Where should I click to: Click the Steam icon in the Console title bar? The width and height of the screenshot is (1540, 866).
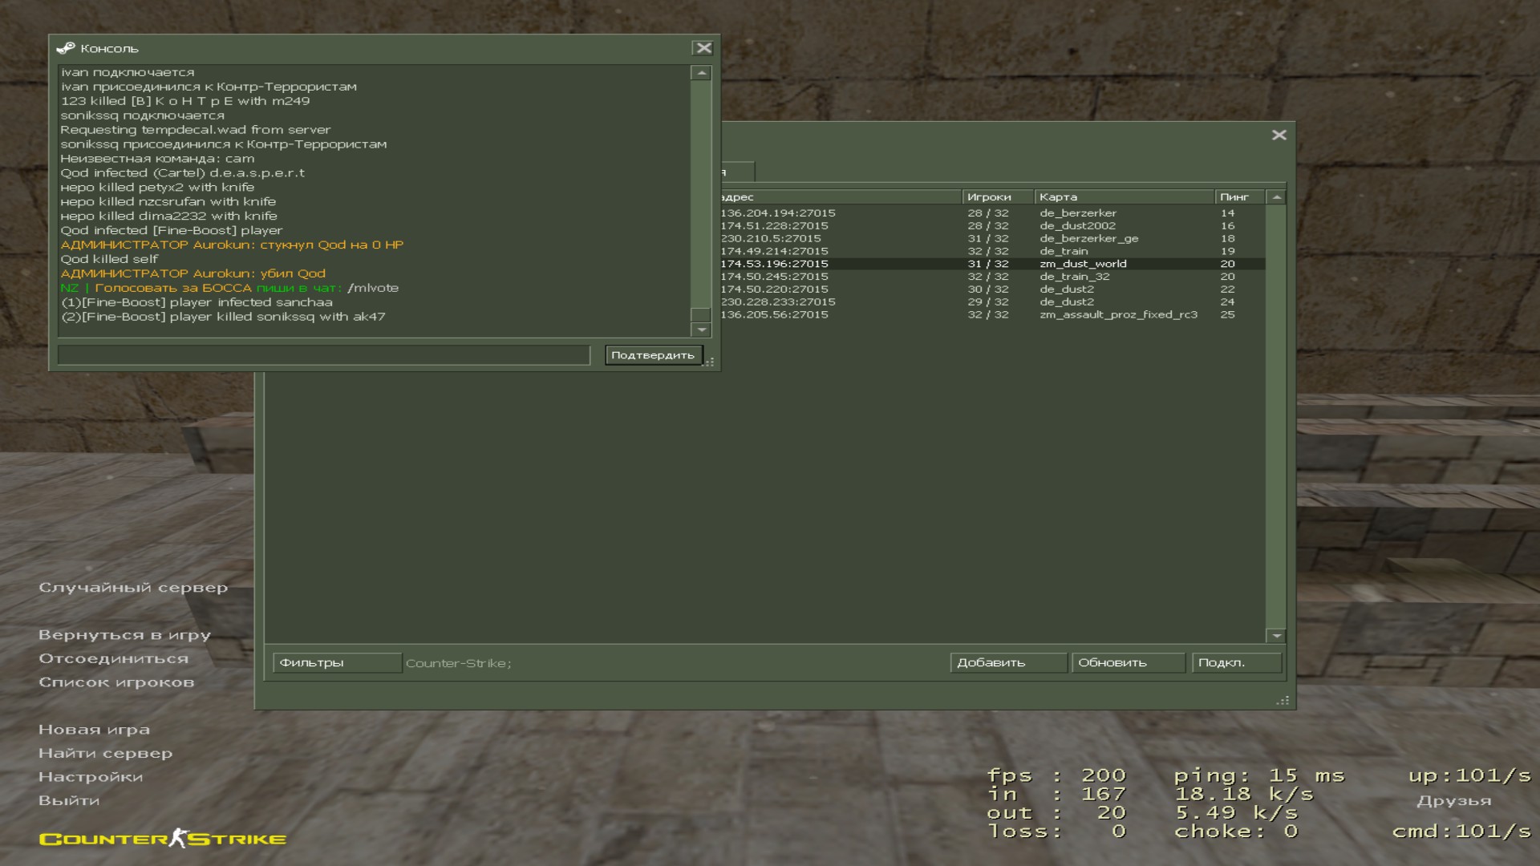click(66, 48)
